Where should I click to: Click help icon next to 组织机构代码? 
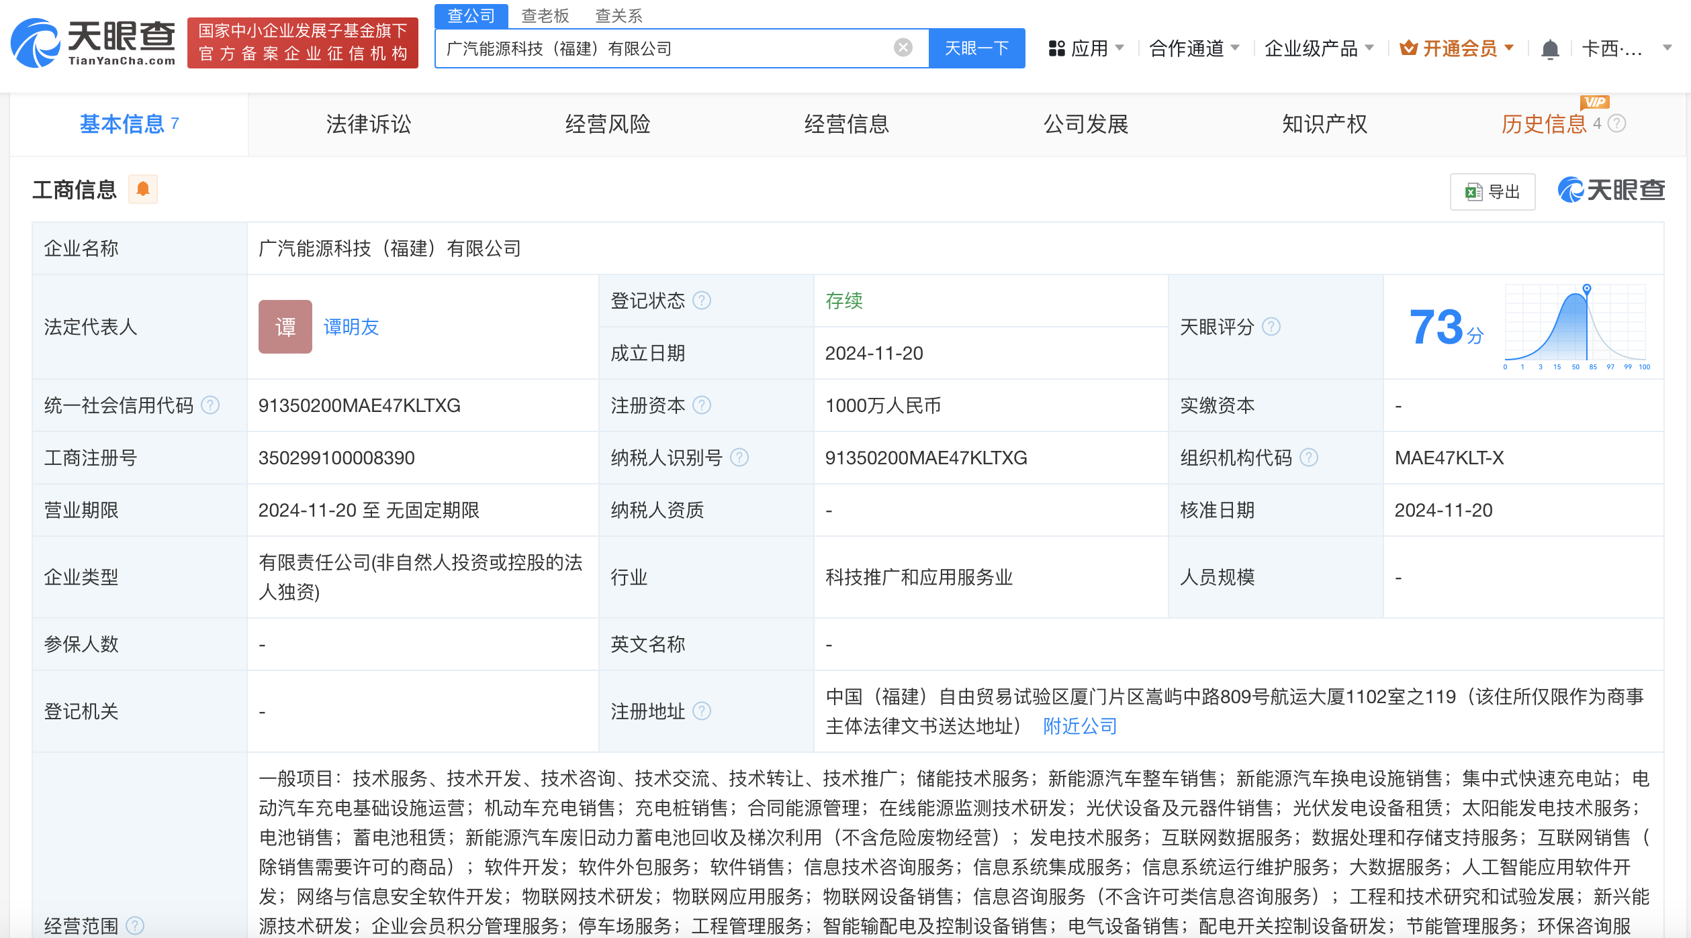click(x=1308, y=458)
